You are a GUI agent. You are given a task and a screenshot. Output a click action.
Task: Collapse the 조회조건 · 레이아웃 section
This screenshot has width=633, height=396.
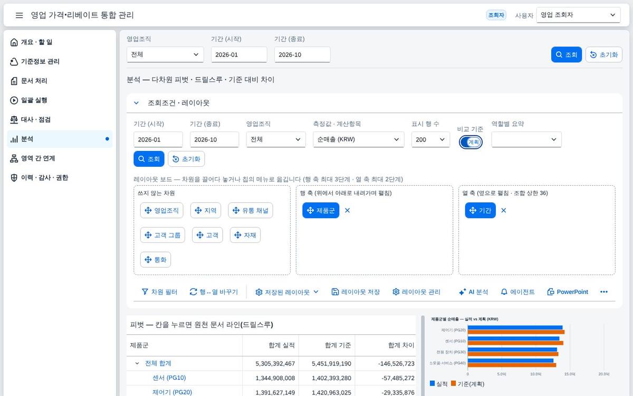point(136,103)
